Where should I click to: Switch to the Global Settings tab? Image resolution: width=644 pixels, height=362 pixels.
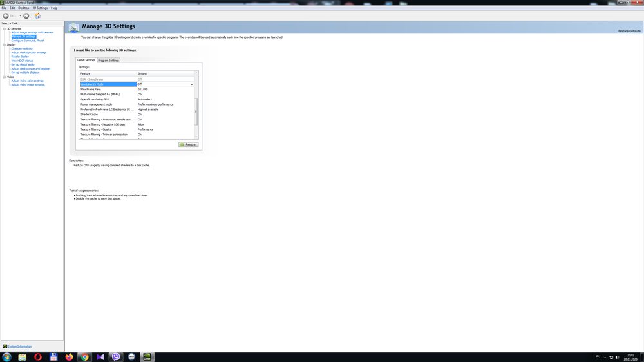(x=86, y=60)
